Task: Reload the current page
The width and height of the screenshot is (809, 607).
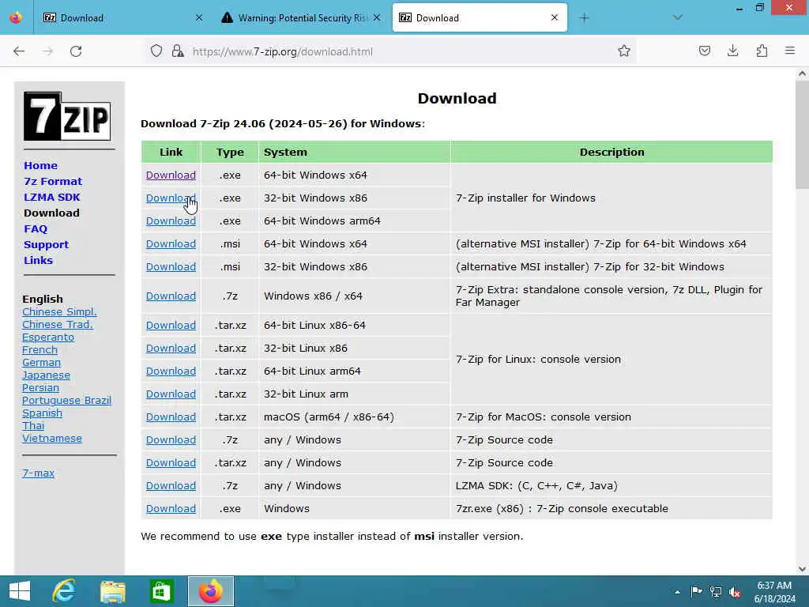Action: tap(76, 51)
